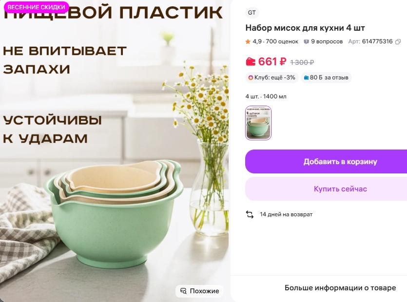Click the Club discount badge icon
407x302 pixels.
(251, 77)
